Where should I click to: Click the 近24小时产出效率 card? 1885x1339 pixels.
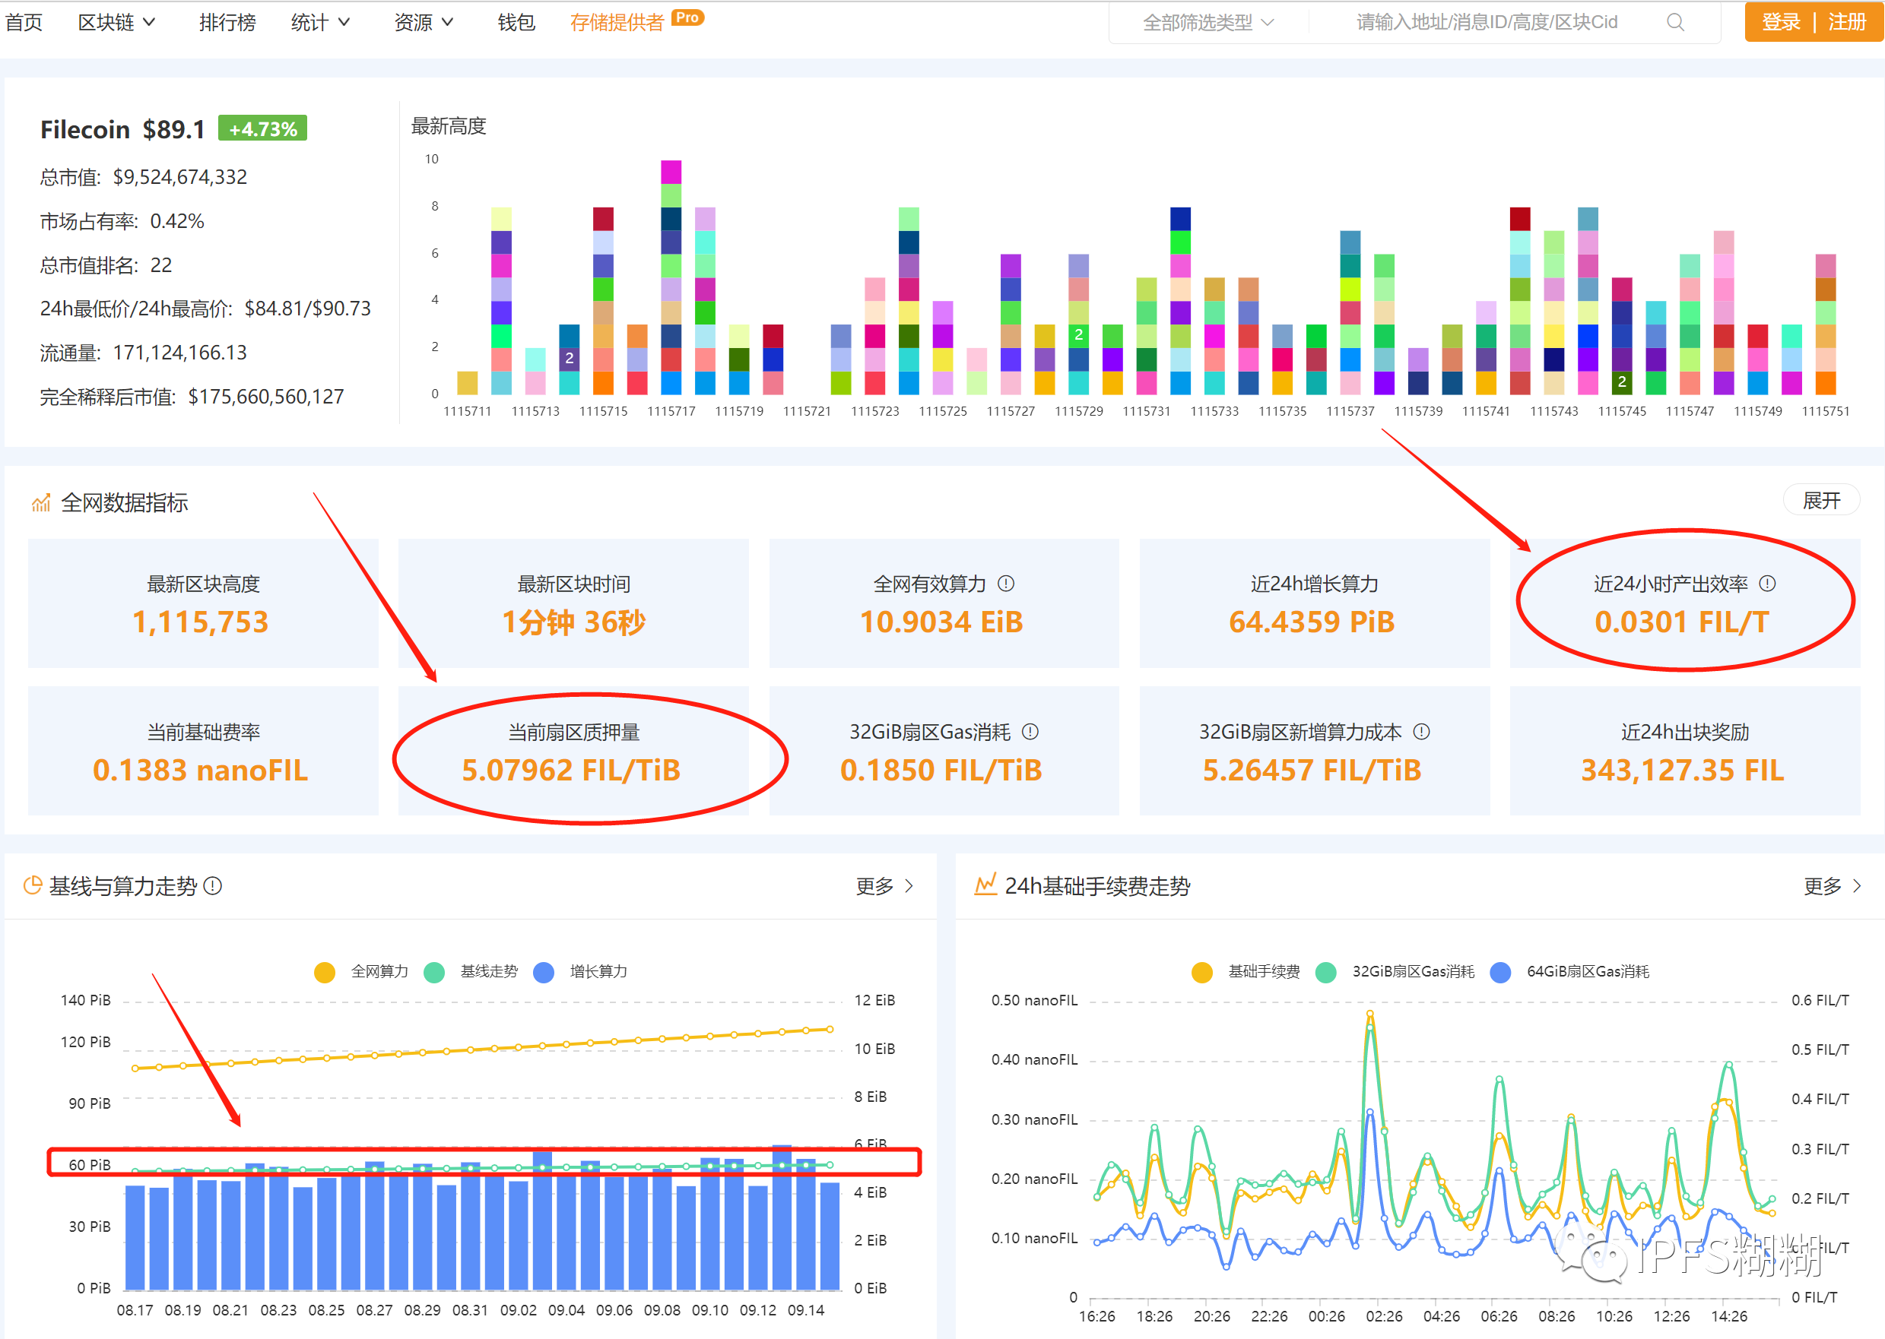coord(1684,603)
